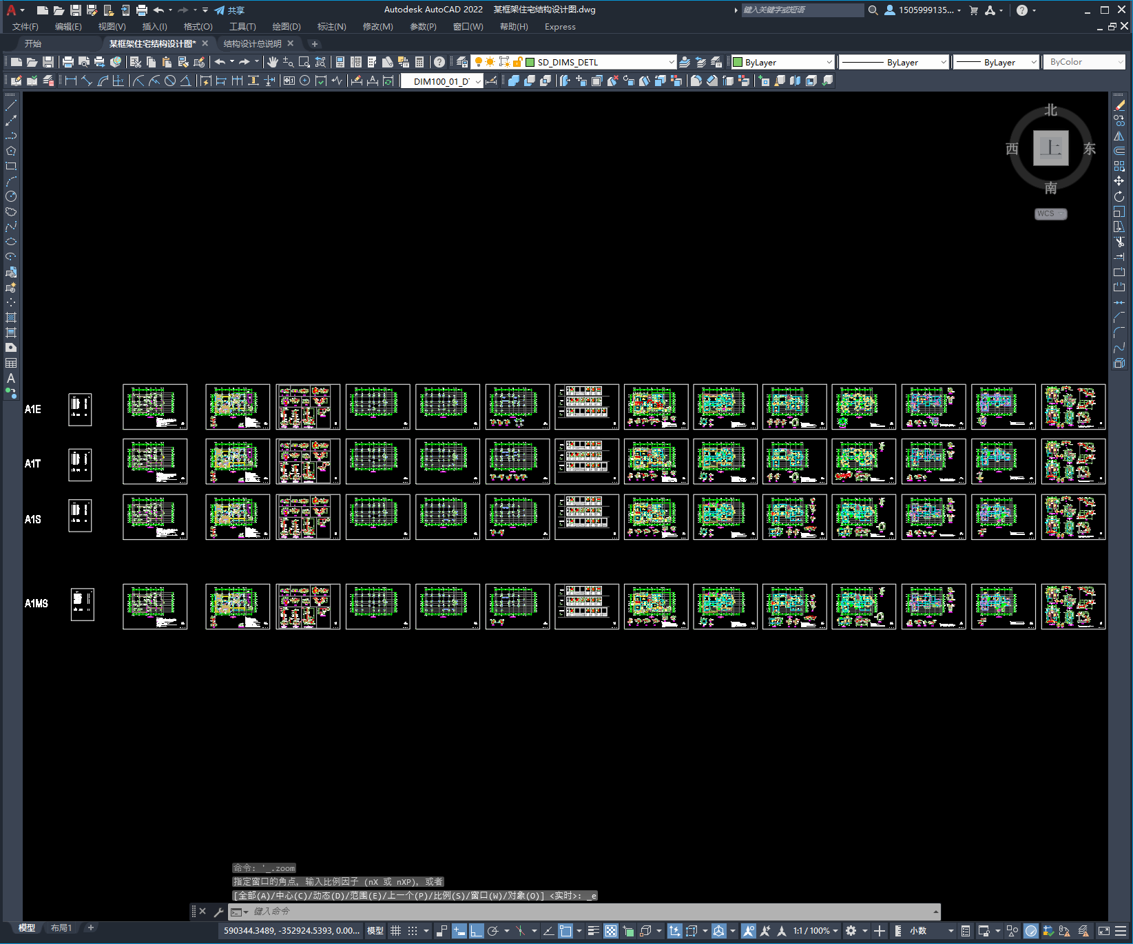This screenshot has height=944, width=1133.
Task: Close the 某框架住宅结构设计图 drawing tab
Action: pos(205,43)
